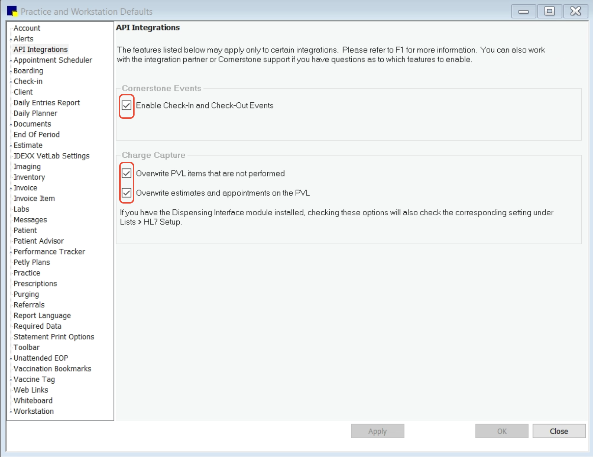593x457 pixels.
Task: Click the application icon in the title bar
Action: tap(12, 11)
